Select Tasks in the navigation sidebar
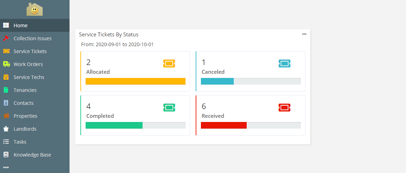406x173 pixels. 20,142
